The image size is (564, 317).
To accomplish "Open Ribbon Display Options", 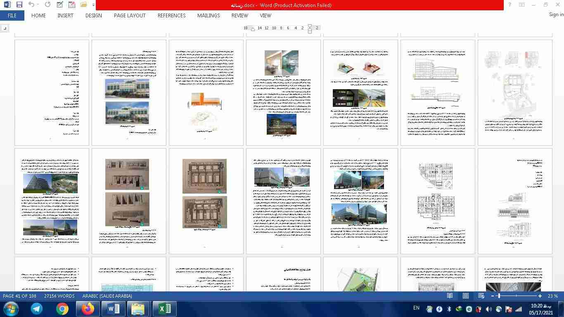I will click(x=522, y=5).
